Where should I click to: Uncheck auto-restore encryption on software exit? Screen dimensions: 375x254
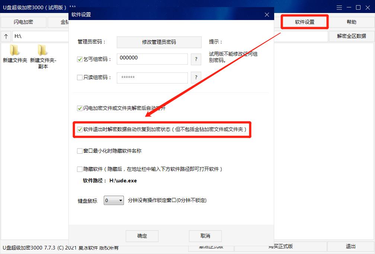tap(80, 129)
